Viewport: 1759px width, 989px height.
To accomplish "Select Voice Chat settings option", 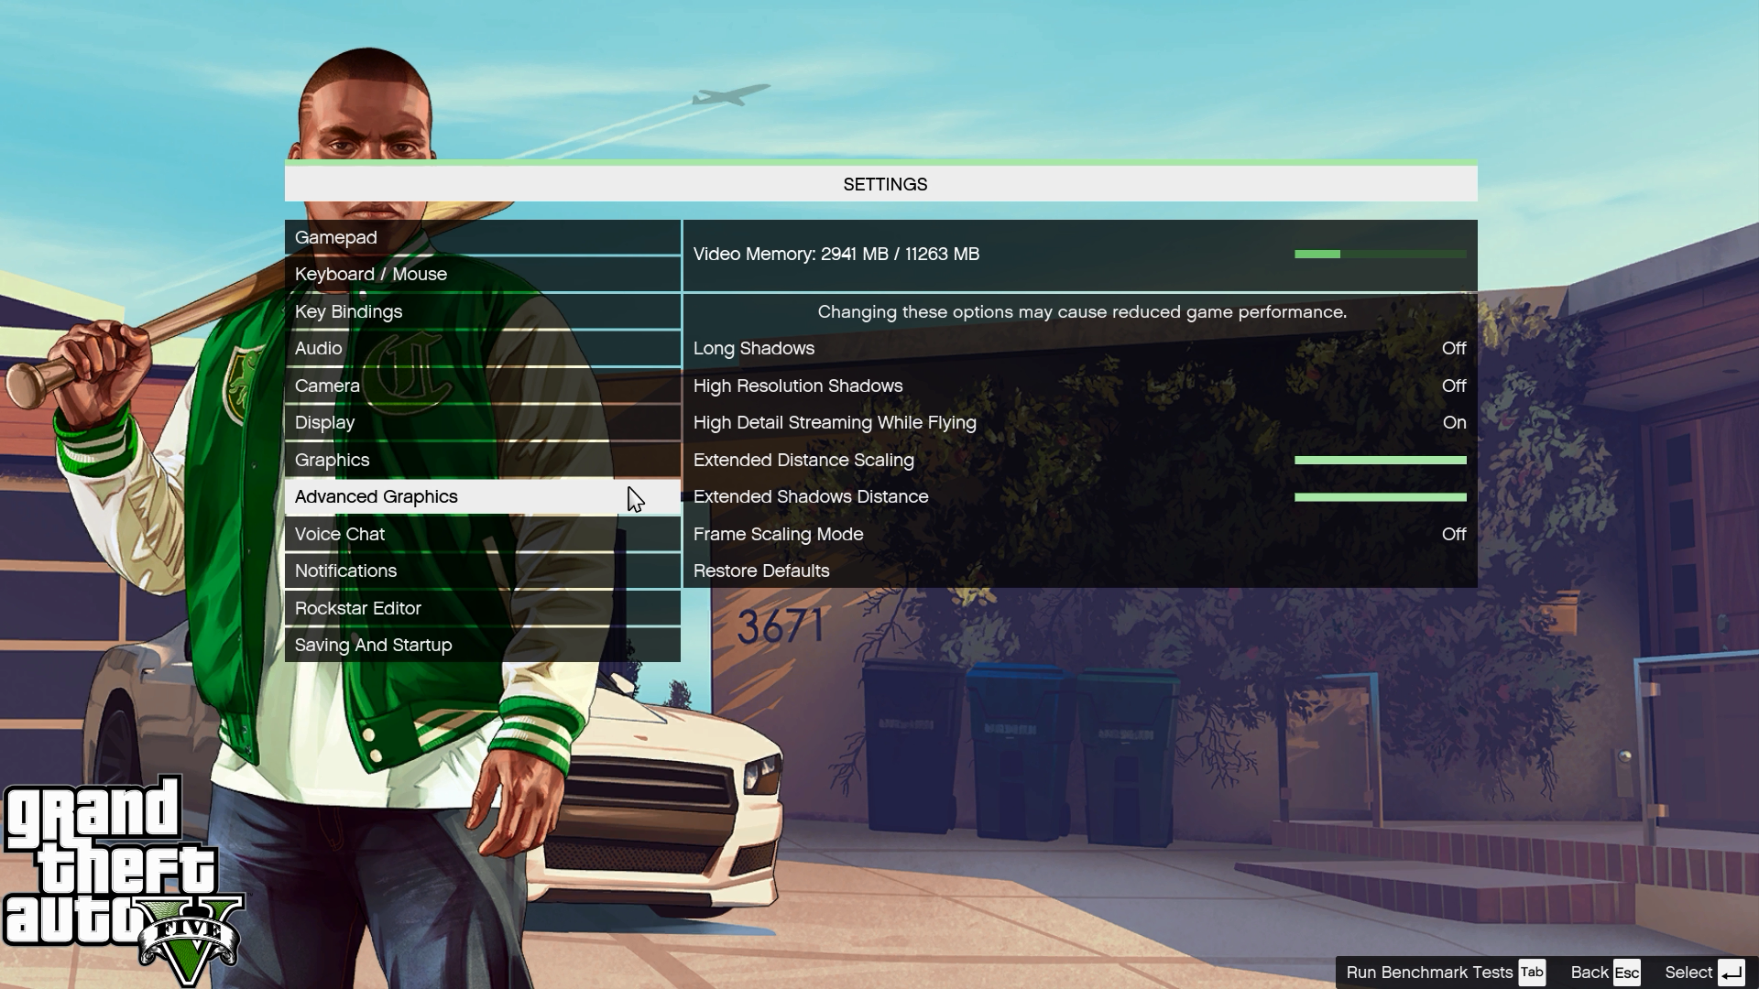I will (338, 533).
